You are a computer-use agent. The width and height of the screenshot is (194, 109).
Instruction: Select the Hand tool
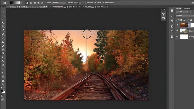[3, 81]
